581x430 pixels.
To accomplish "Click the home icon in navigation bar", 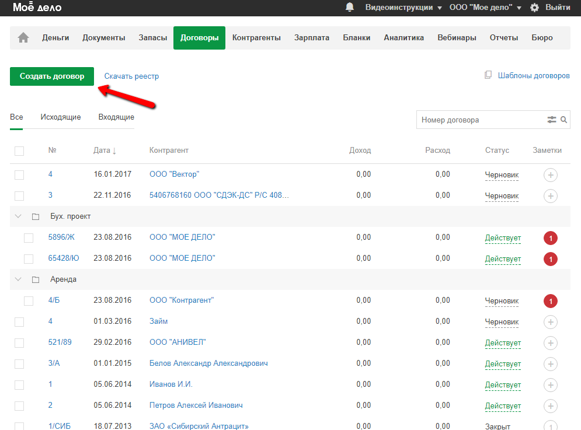I will 23,38.
